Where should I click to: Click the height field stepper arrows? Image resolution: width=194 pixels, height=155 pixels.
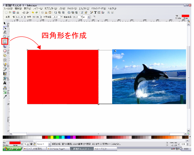[x=41, y=17]
